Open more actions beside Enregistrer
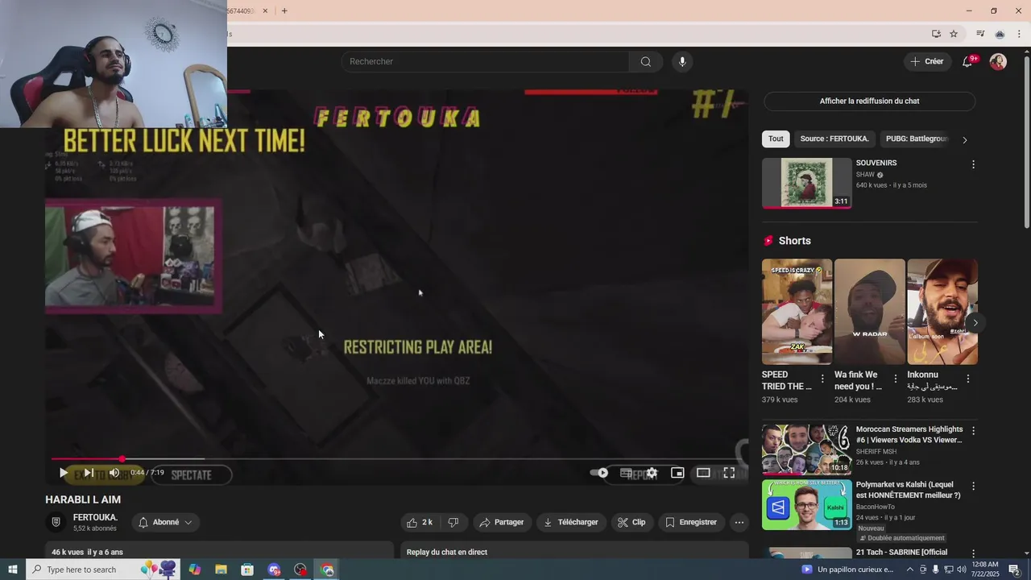Viewport: 1031px width, 580px height. tap(739, 522)
